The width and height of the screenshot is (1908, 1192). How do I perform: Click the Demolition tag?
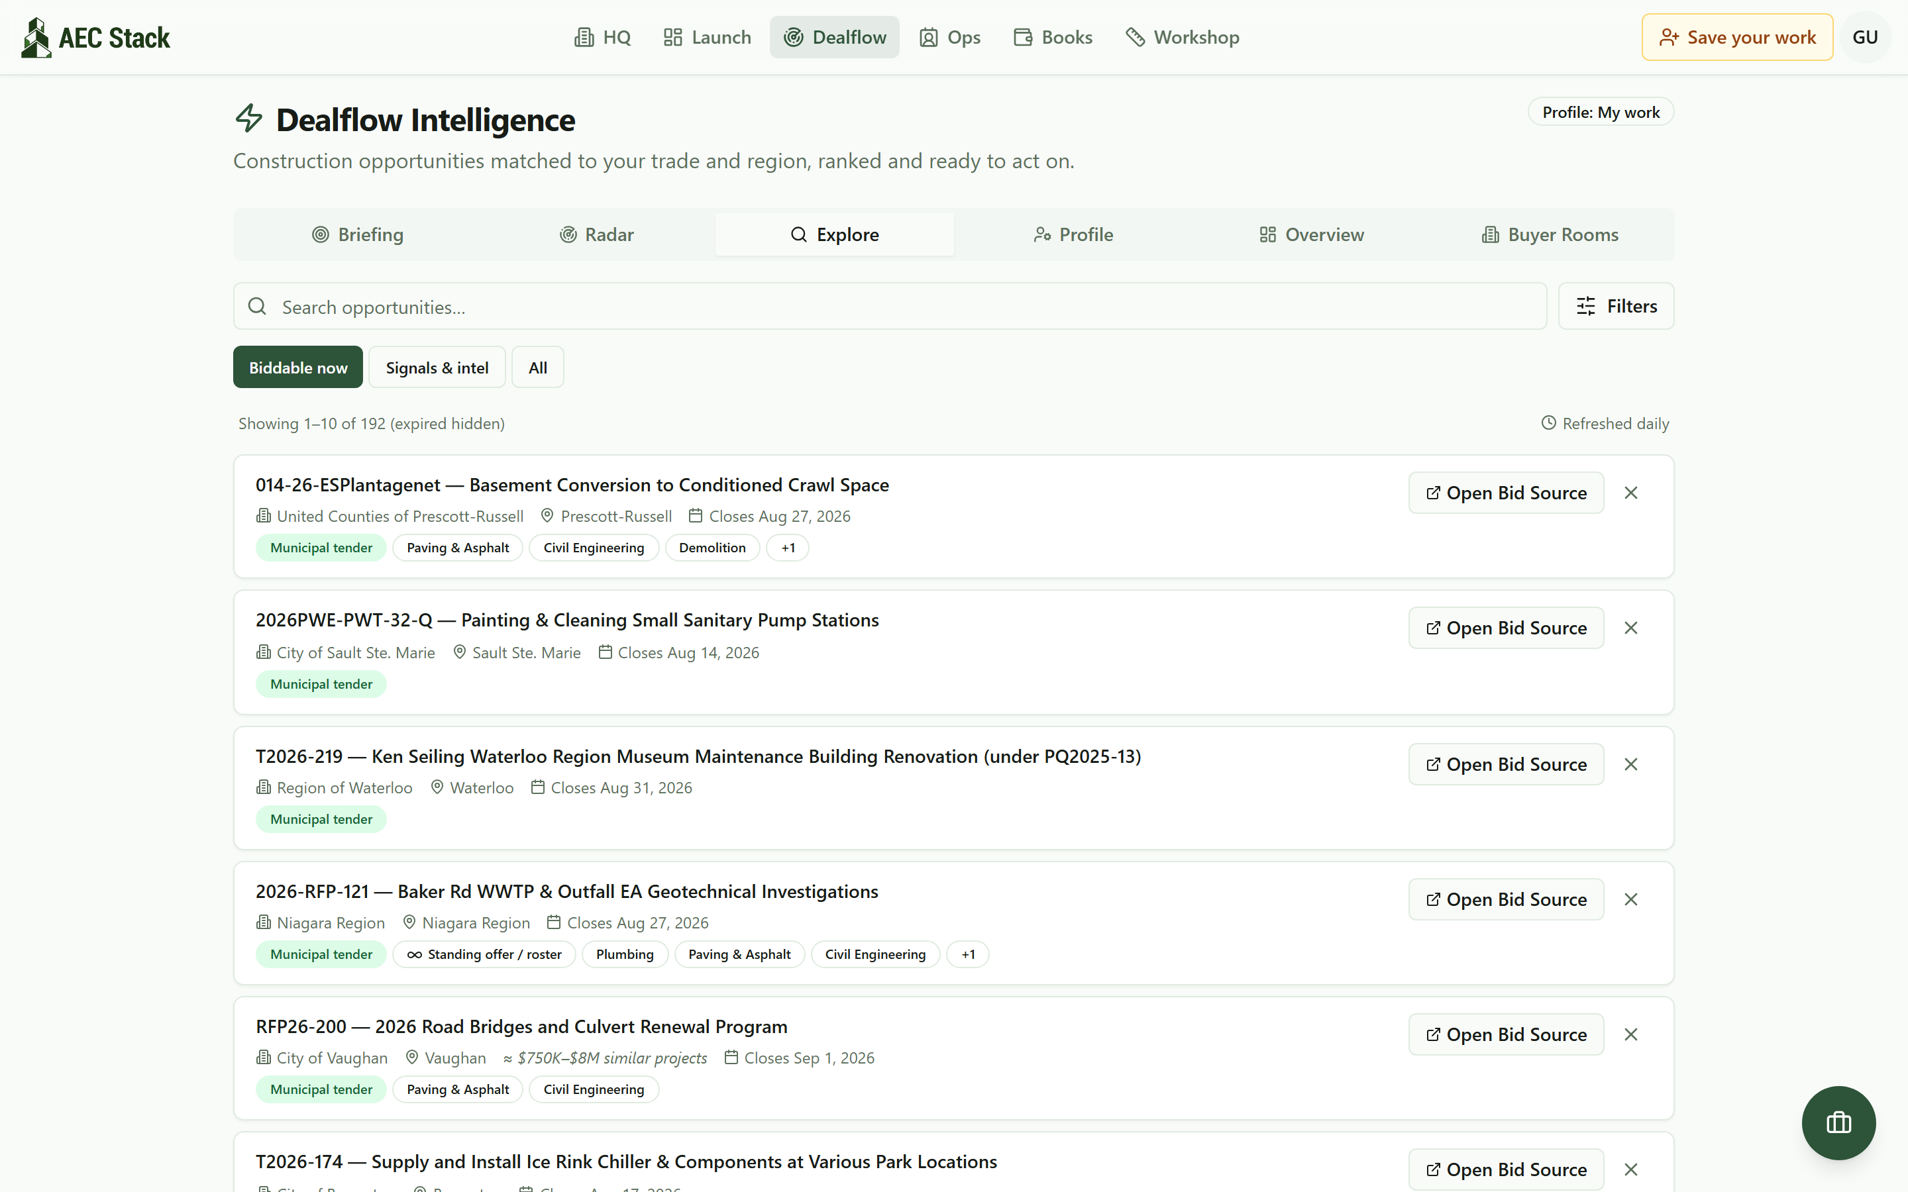712,548
